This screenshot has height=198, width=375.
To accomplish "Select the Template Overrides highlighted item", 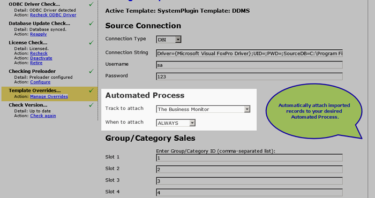I will point(49,94).
